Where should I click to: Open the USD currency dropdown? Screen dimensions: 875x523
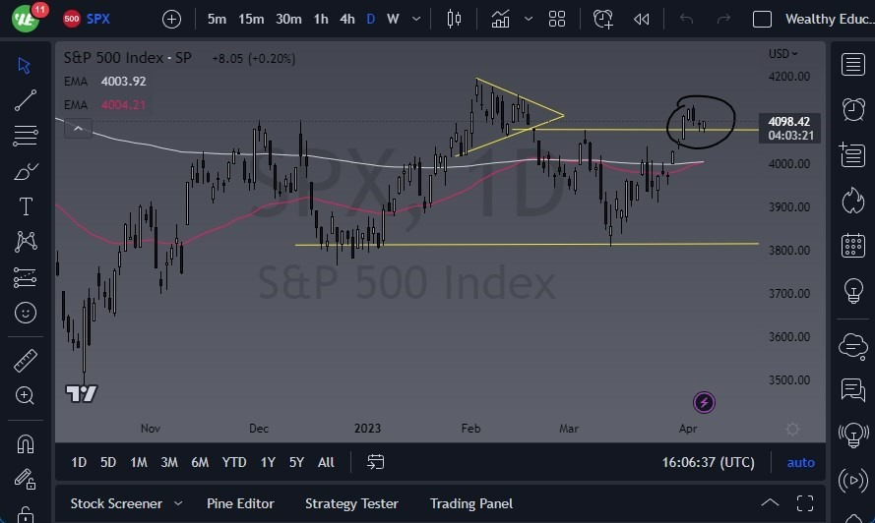click(x=782, y=54)
